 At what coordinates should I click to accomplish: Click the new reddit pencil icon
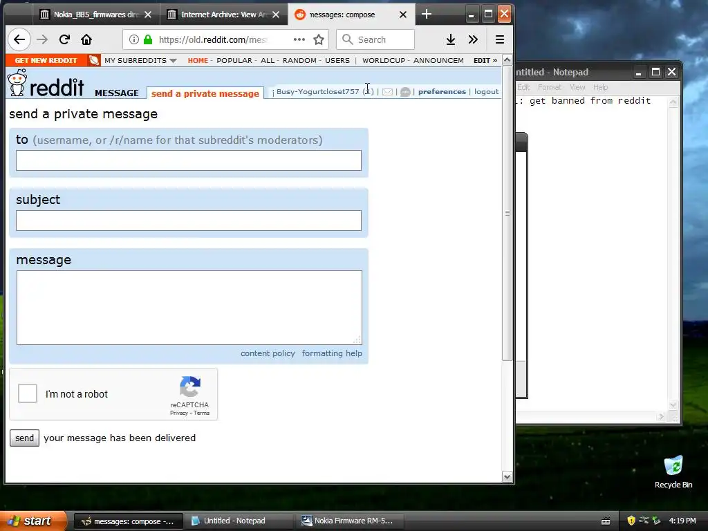[94, 60]
